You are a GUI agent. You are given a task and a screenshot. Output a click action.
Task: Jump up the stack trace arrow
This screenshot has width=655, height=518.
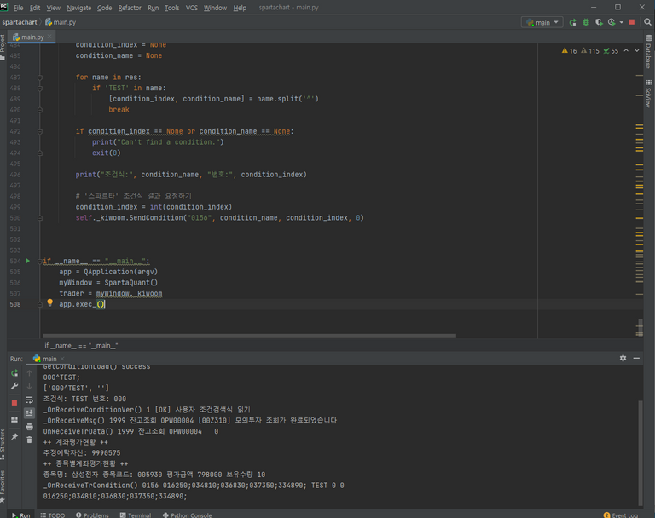(x=29, y=373)
